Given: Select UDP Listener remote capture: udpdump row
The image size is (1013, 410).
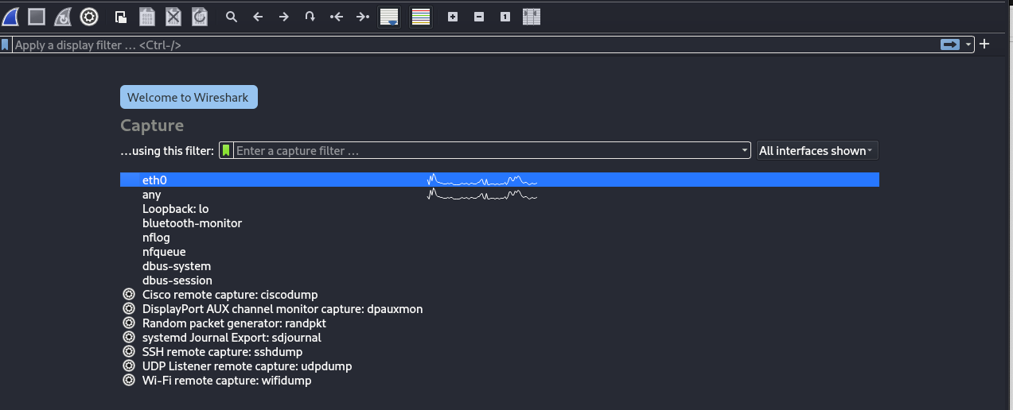Looking at the screenshot, I should (x=500, y=366).
